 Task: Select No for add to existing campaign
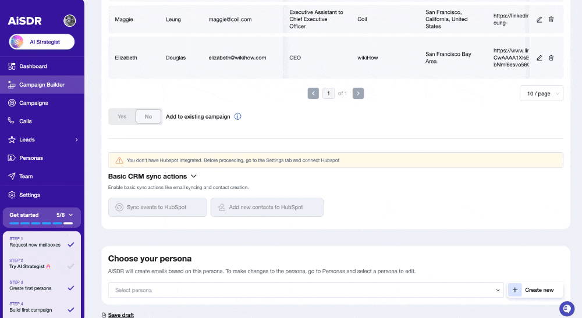(148, 116)
